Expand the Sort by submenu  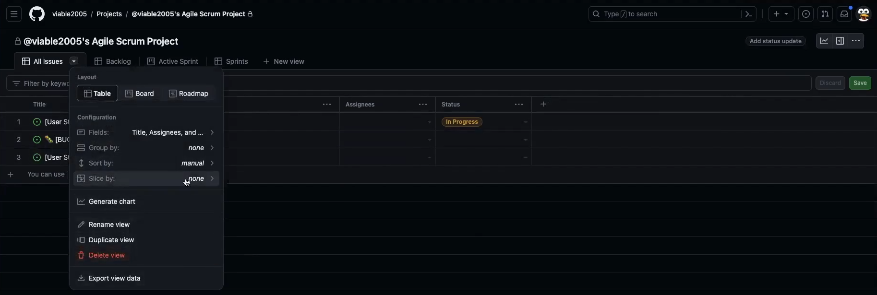pos(146,163)
